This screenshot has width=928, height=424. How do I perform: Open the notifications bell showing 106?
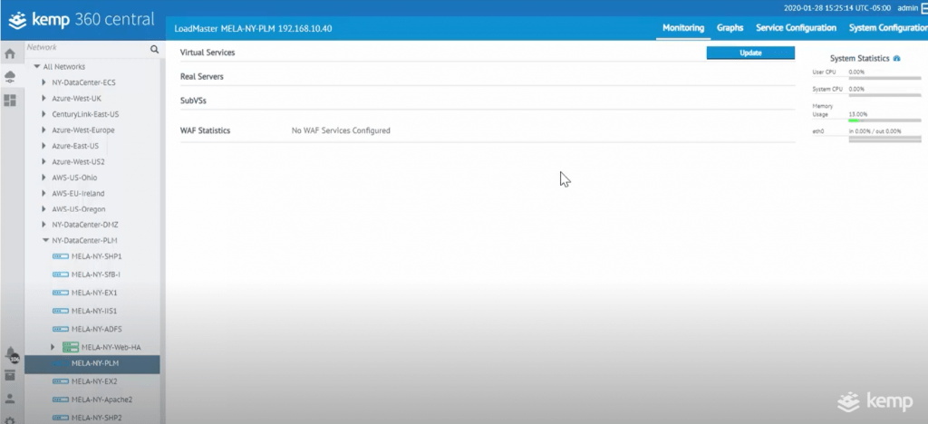coord(11,355)
